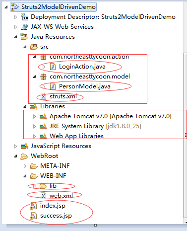The width and height of the screenshot is (187, 231).
Task: Collapse the Java Resources node
Action: click(15, 37)
